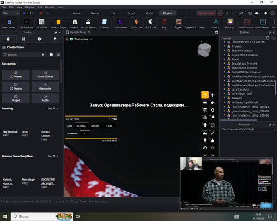This screenshot has width=277, height=221.
Task: Select the paint bucket tool
Action: [213, 102]
